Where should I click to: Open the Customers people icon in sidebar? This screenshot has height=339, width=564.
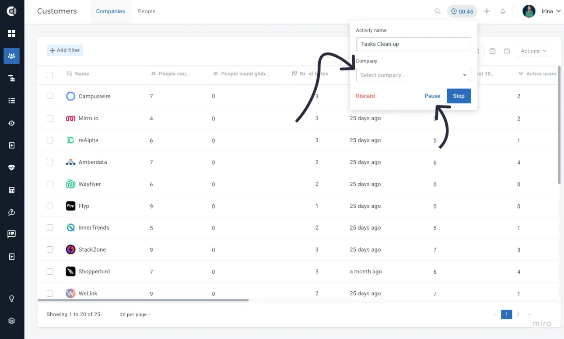(12, 56)
